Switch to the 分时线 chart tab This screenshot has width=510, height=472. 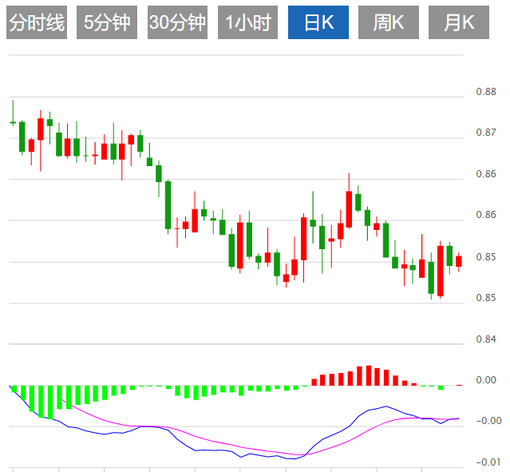pyautogui.click(x=37, y=22)
